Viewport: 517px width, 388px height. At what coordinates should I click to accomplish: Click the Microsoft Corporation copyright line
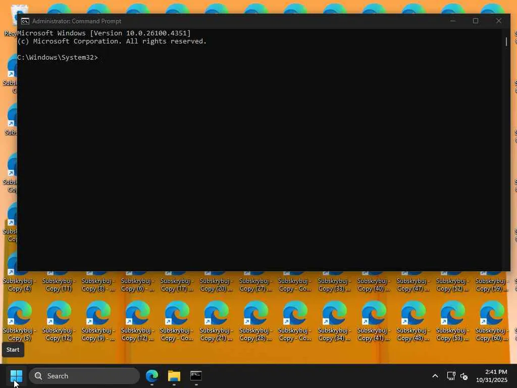tap(112, 41)
